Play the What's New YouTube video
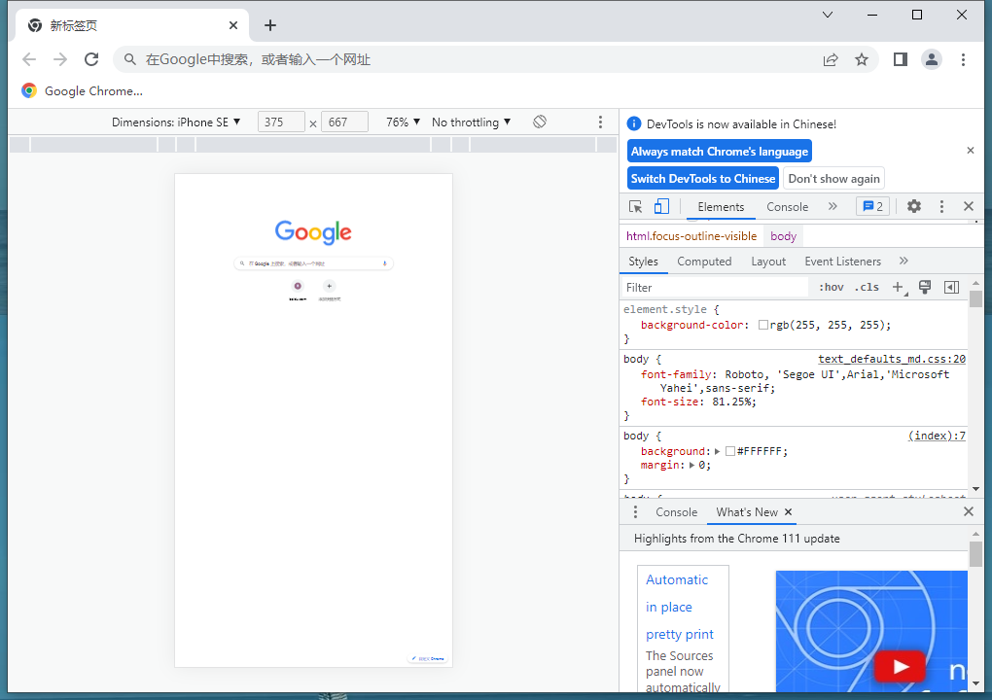Screen dimensions: 992x700 901,666
